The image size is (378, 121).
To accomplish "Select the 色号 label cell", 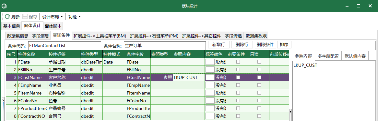I will (x=64, y=101).
